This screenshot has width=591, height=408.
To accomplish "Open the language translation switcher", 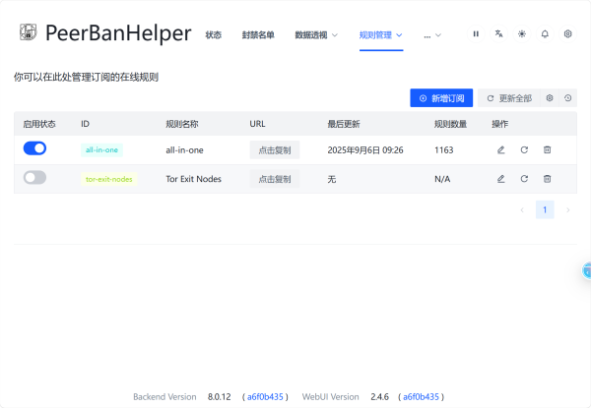I will (x=498, y=34).
